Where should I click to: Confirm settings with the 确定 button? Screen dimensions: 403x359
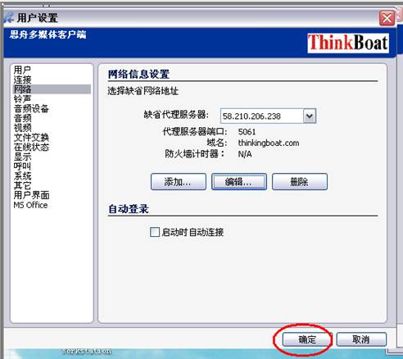pyautogui.click(x=306, y=339)
